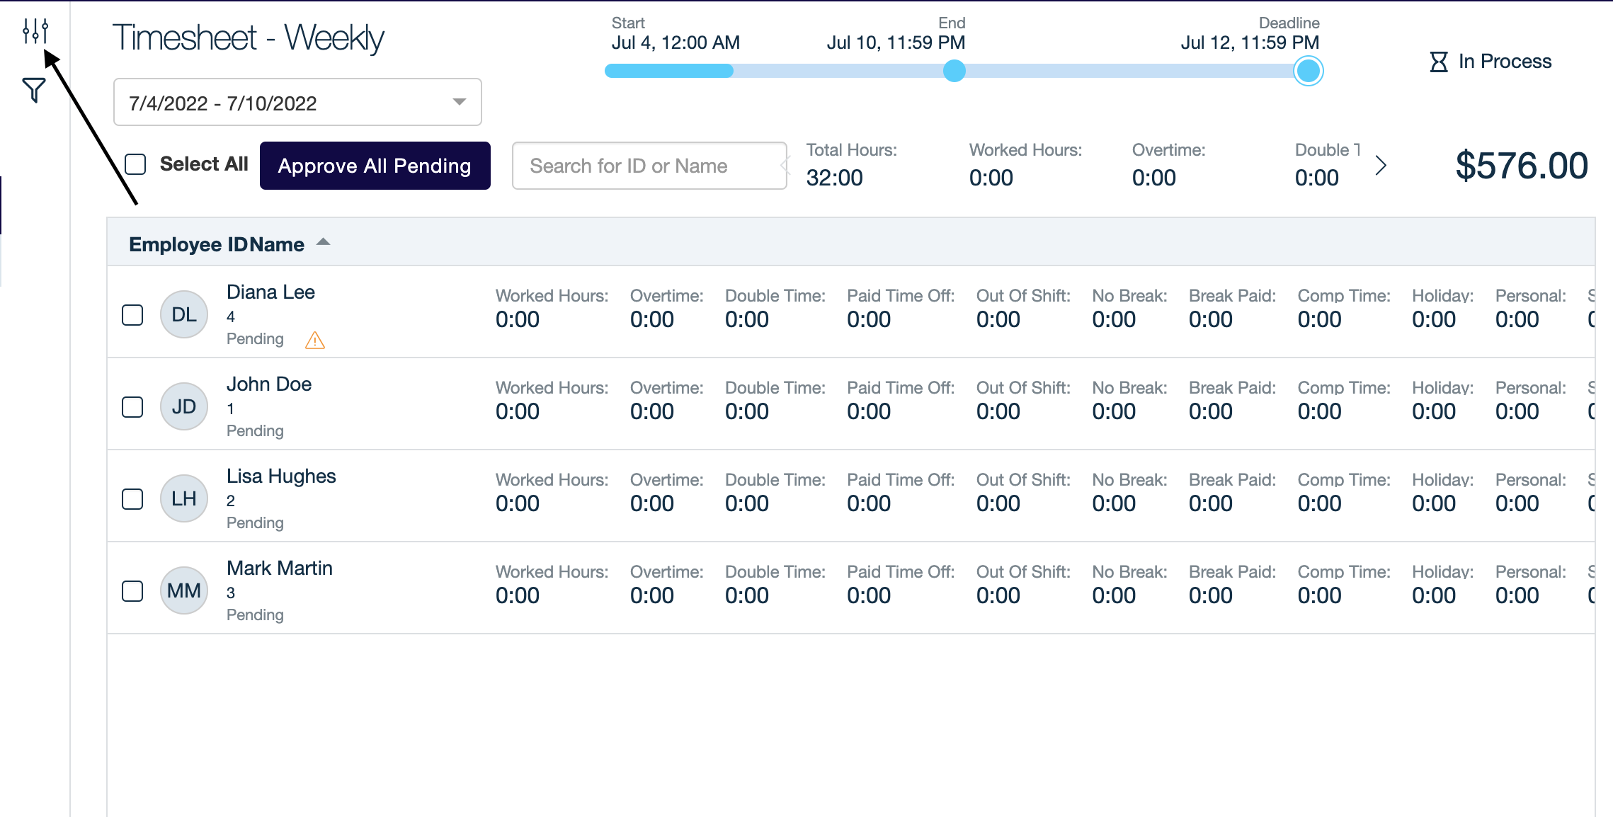Image resolution: width=1613 pixels, height=817 pixels.
Task: Open the filter funnel icon
Action: point(33,89)
